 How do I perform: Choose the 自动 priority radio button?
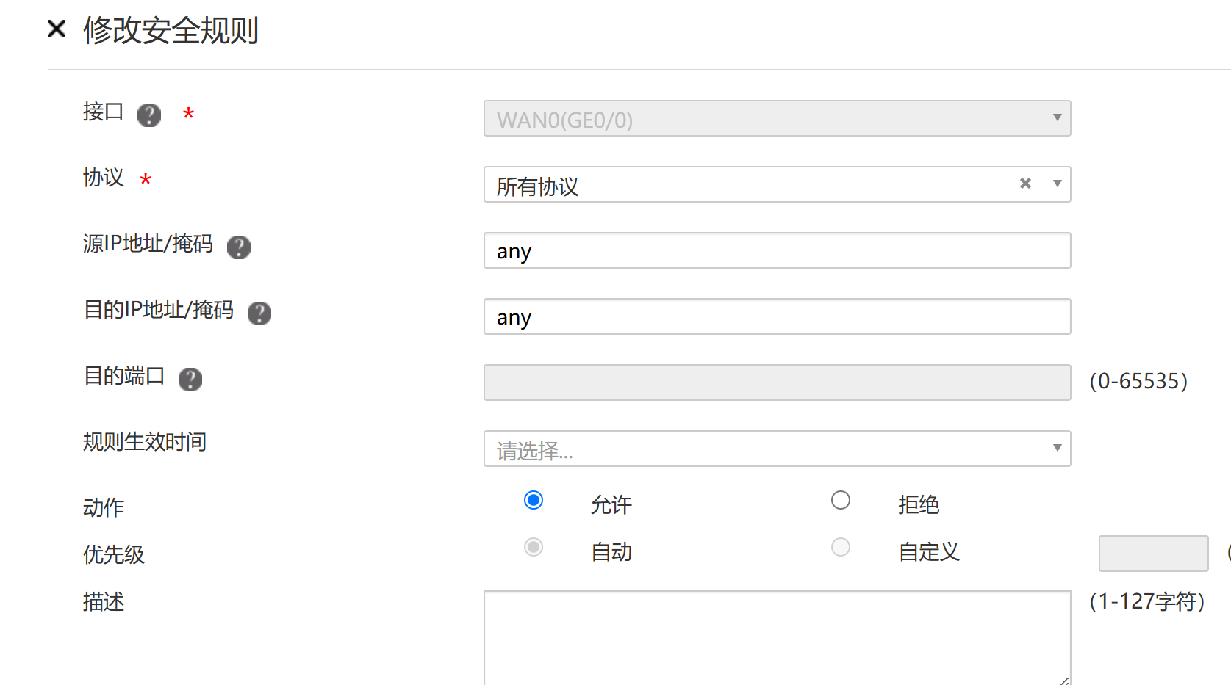[534, 548]
